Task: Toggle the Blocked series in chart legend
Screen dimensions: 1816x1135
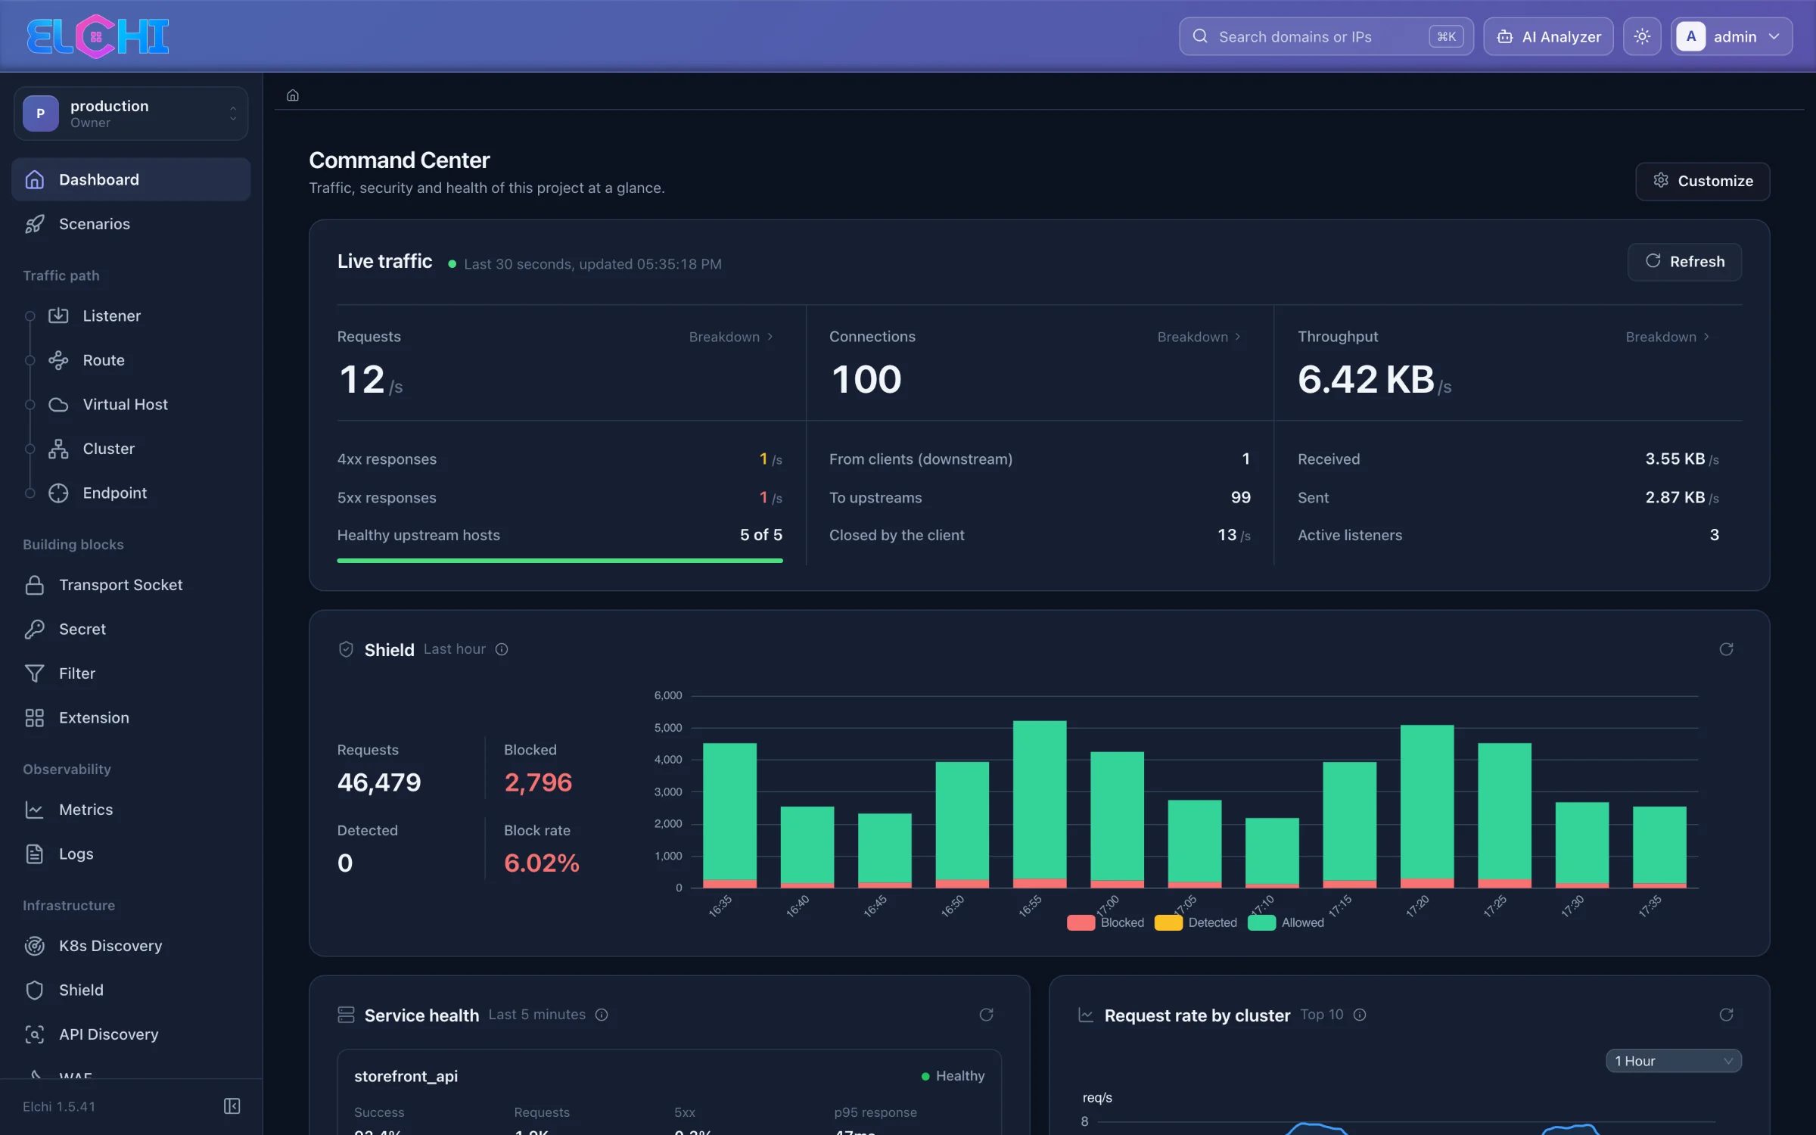Action: 1105,922
